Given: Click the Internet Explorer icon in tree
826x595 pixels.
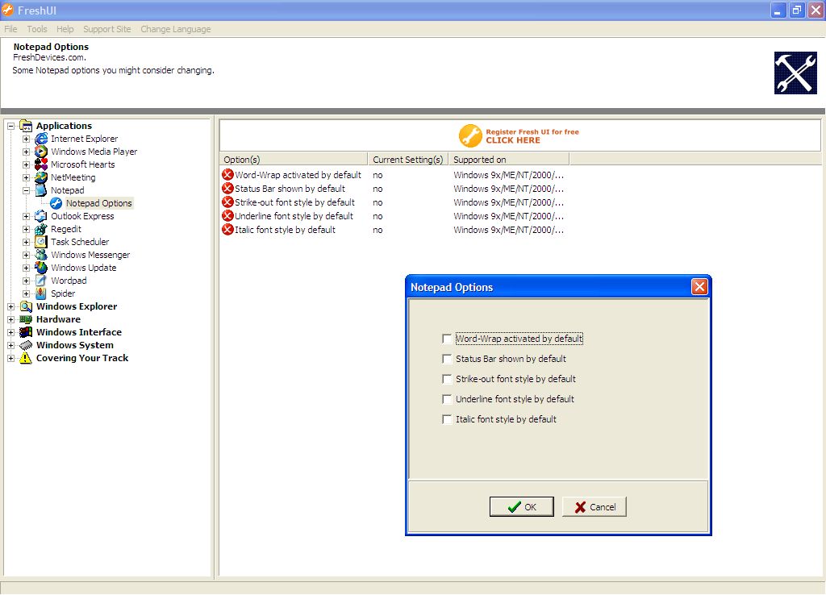Looking at the screenshot, I should (41, 139).
